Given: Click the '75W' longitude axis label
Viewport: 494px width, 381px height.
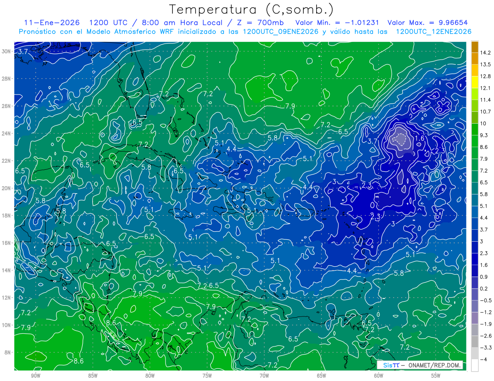Looking at the screenshot, I should tap(207, 376).
